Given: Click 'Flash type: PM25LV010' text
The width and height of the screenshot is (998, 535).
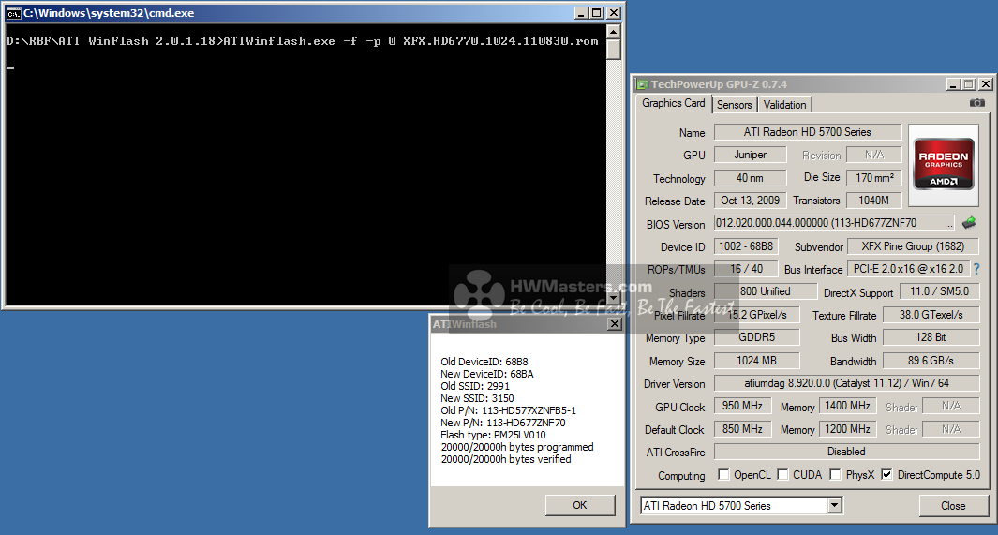Looking at the screenshot, I should pos(493,435).
